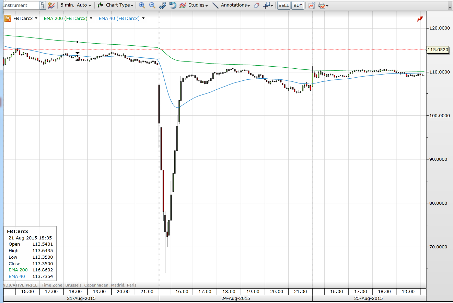
Task: Click the EMA 200 value 116.8602
Action: (43, 270)
